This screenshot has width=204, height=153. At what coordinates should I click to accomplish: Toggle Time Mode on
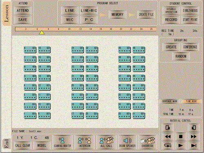coord(191,101)
